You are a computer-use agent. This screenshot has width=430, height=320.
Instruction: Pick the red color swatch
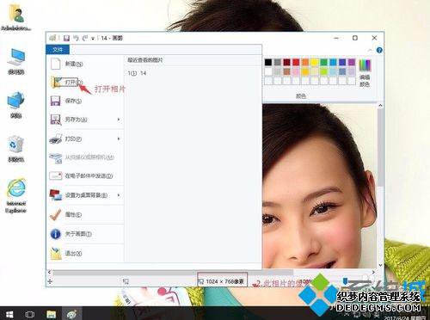click(x=296, y=62)
